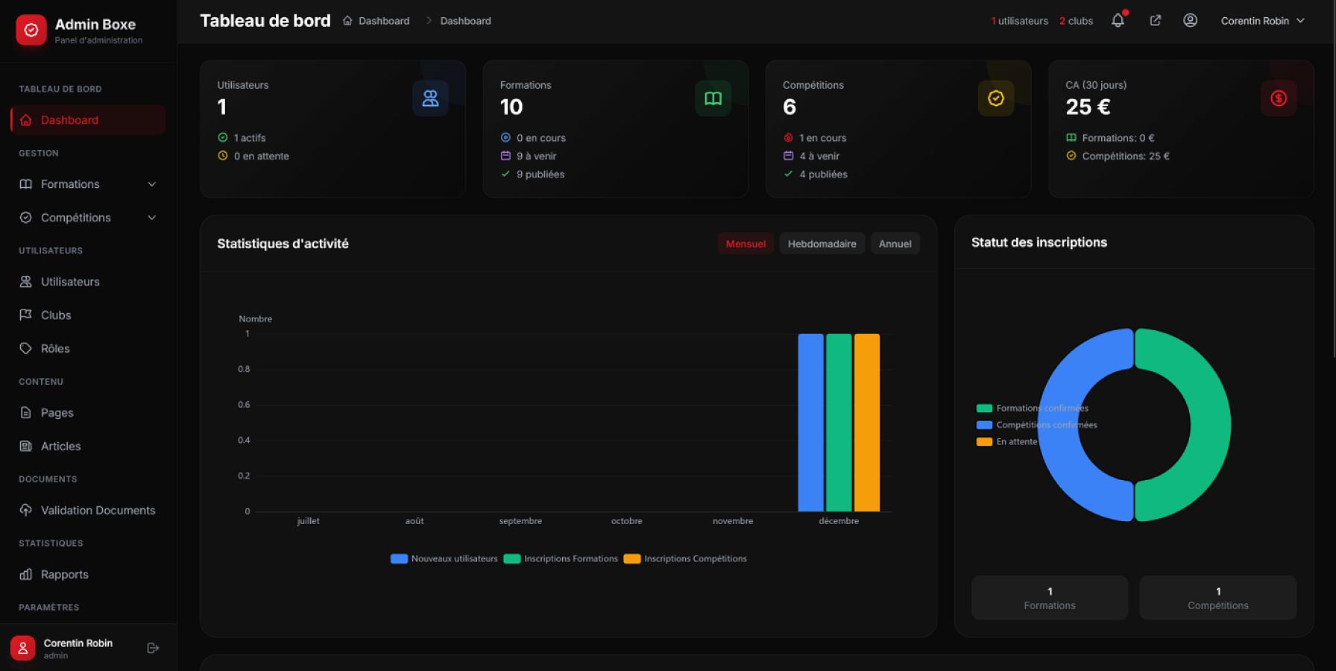
Task: Click the green Formations confirmées legend swatch
Action: (984, 409)
